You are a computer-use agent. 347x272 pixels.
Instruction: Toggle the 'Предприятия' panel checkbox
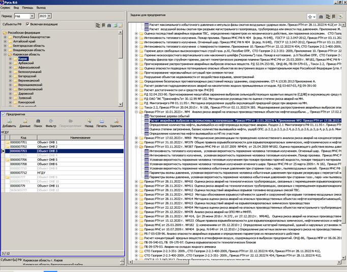pyautogui.click(x=4, y=115)
